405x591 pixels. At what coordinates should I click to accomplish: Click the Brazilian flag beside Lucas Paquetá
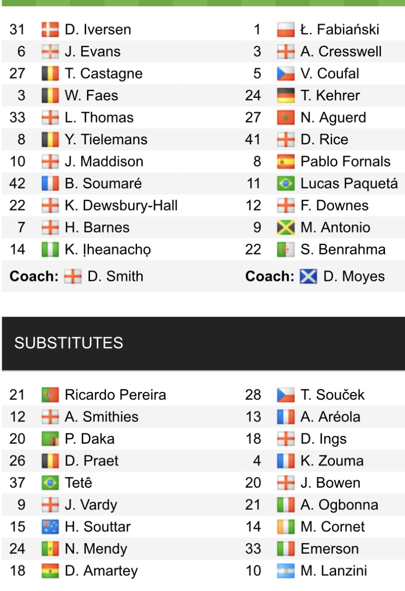pyautogui.click(x=286, y=183)
